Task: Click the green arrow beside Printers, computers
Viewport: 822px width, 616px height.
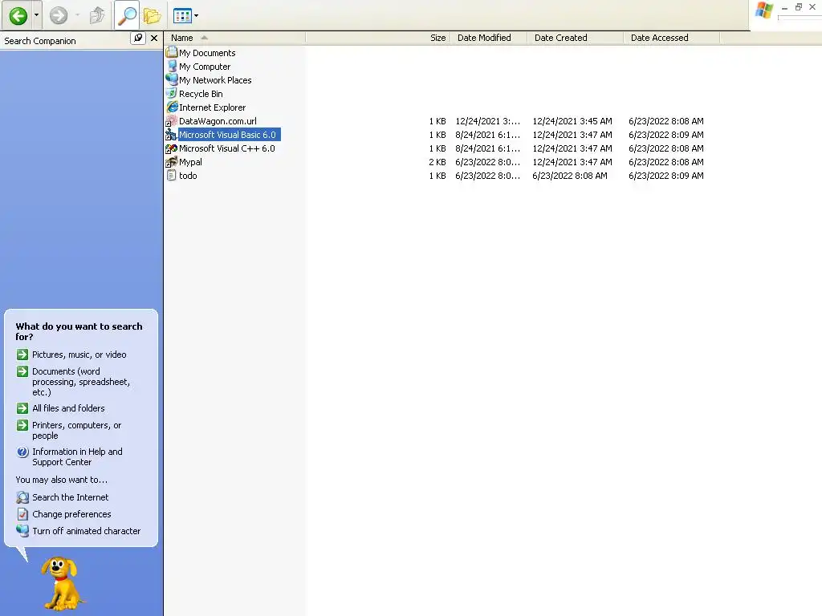Action: tap(22, 425)
